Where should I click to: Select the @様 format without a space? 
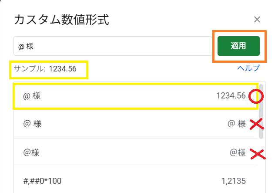point(31,152)
